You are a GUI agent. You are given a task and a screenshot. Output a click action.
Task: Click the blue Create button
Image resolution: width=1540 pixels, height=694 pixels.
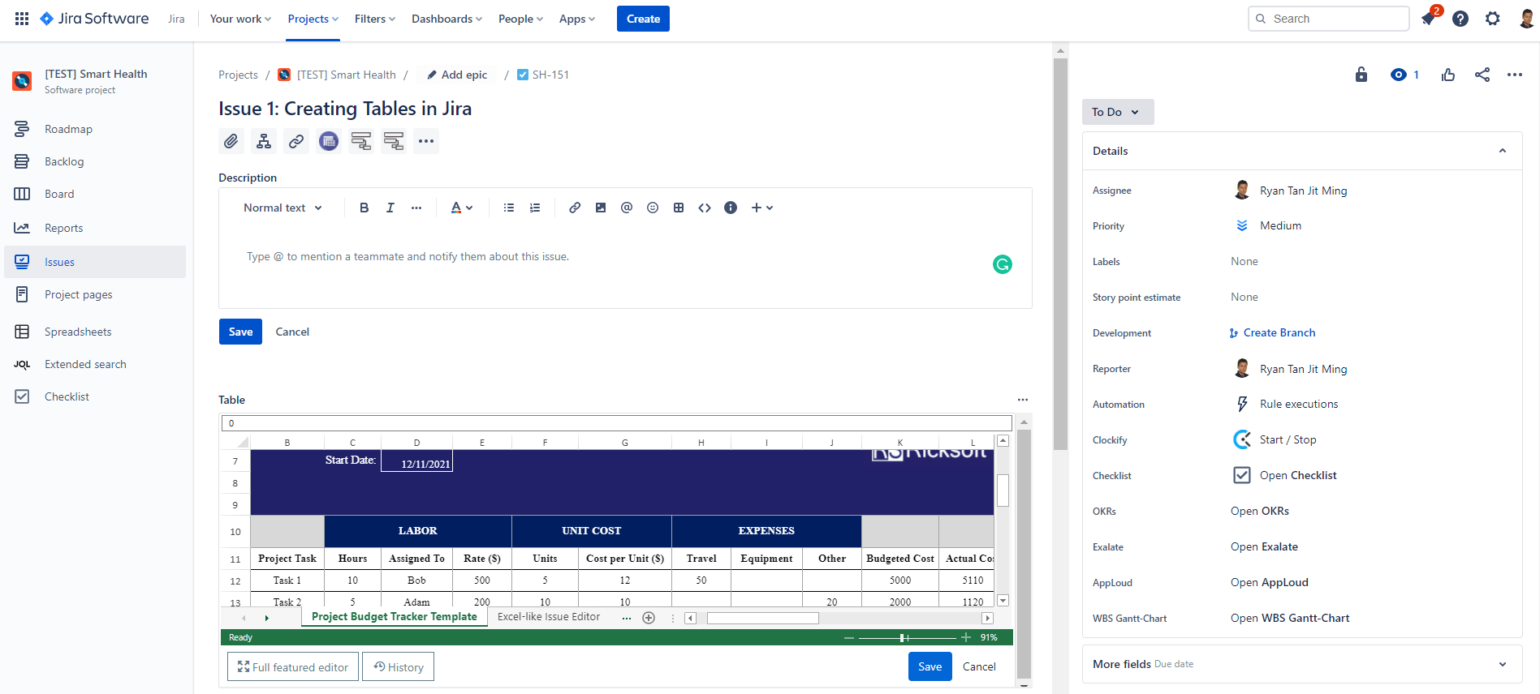[643, 19]
